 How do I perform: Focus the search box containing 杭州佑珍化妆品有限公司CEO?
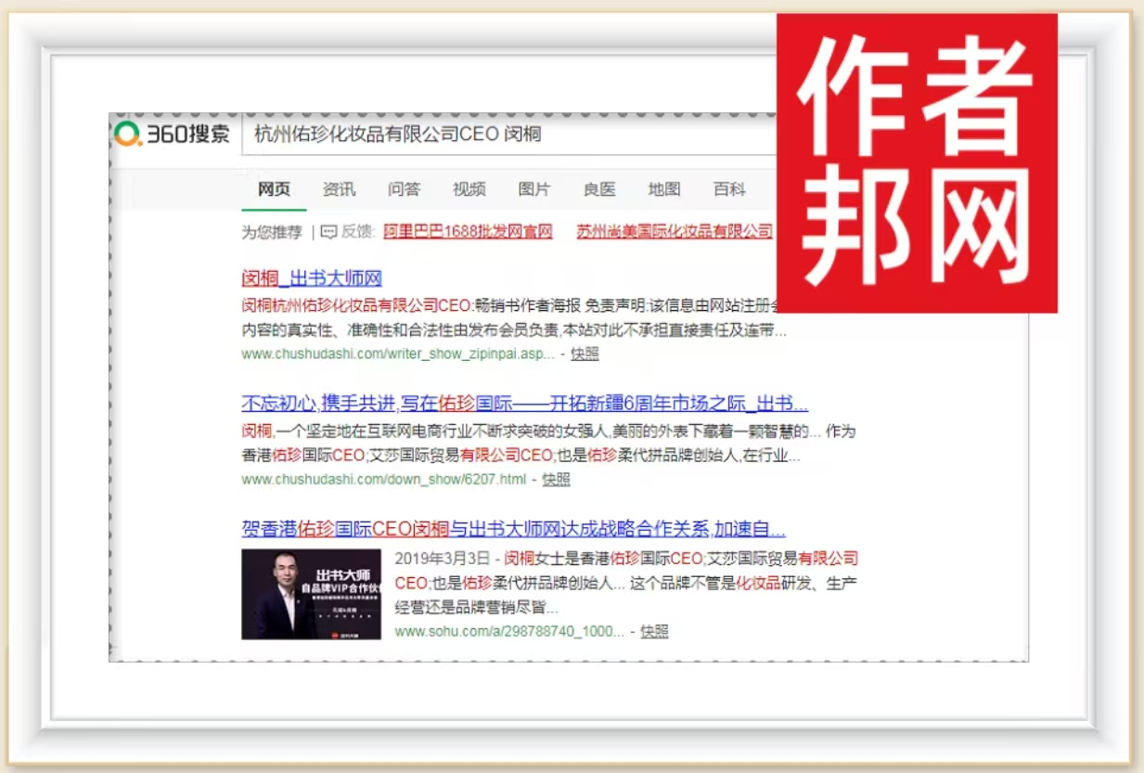coord(510,135)
